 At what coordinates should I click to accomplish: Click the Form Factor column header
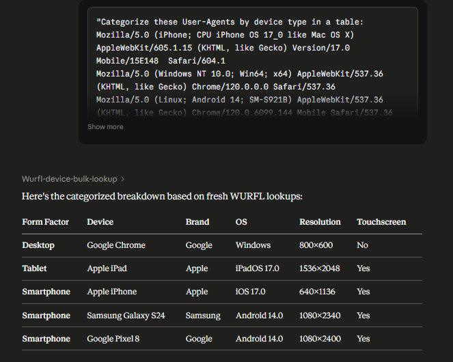click(x=45, y=222)
